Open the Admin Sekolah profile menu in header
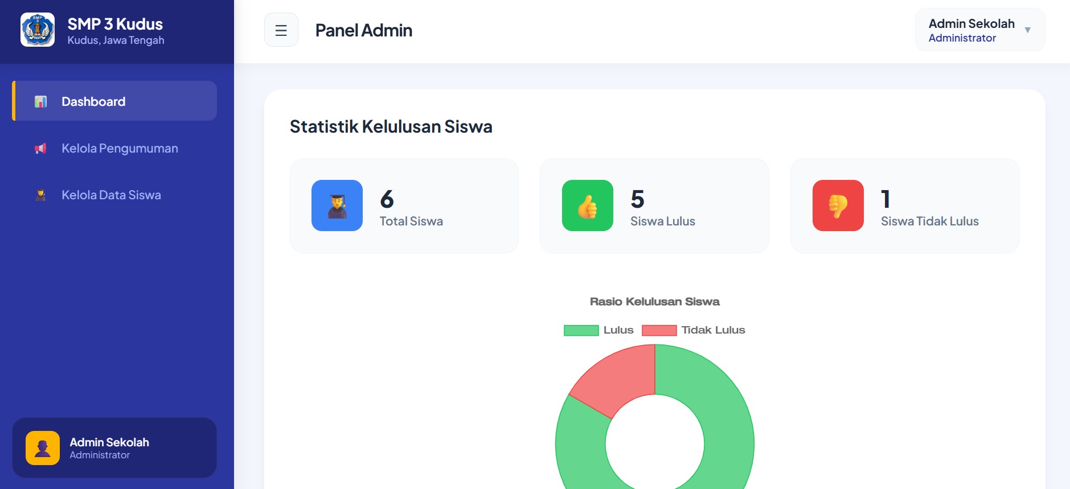Viewport: 1070px width, 489px height. pyautogui.click(x=980, y=30)
